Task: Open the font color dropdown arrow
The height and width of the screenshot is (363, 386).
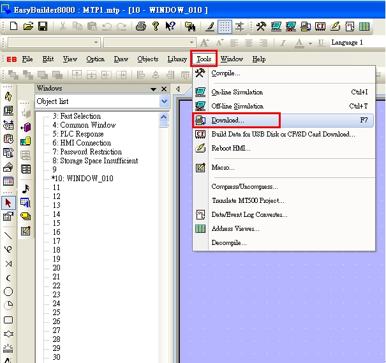Action: pos(310,43)
